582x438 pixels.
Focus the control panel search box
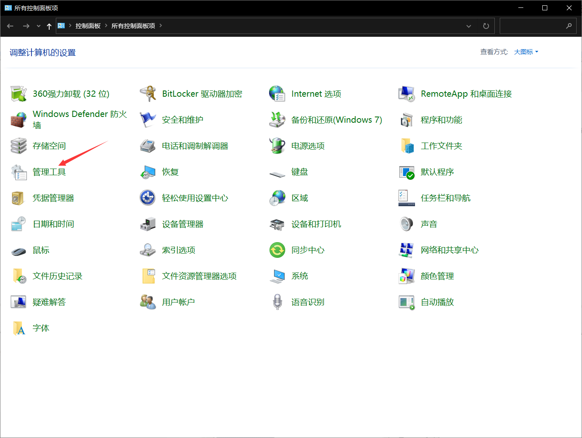(x=538, y=26)
